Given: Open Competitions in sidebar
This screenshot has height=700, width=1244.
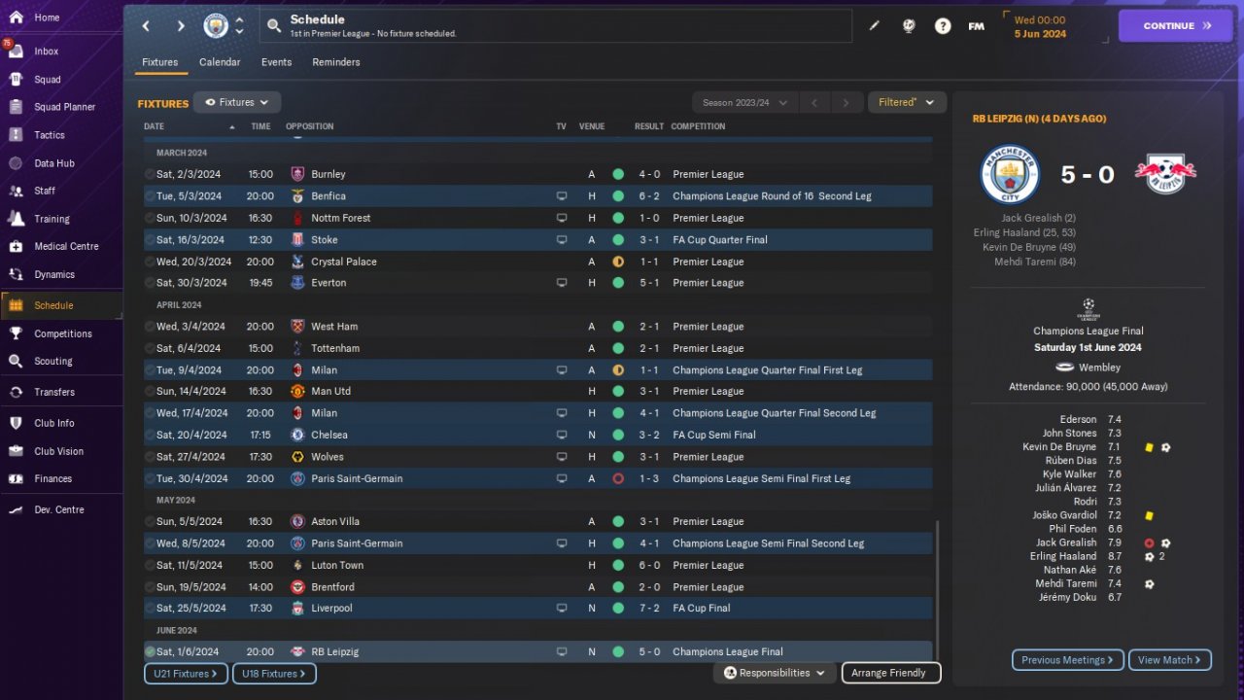Looking at the screenshot, I should click(63, 333).
